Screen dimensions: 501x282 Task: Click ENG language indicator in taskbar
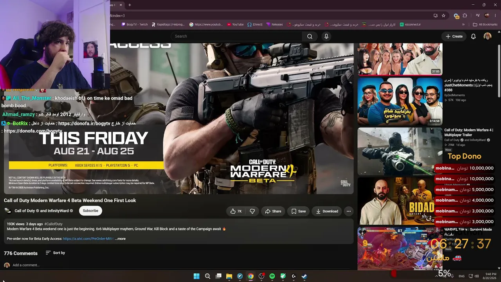point(461,276)
